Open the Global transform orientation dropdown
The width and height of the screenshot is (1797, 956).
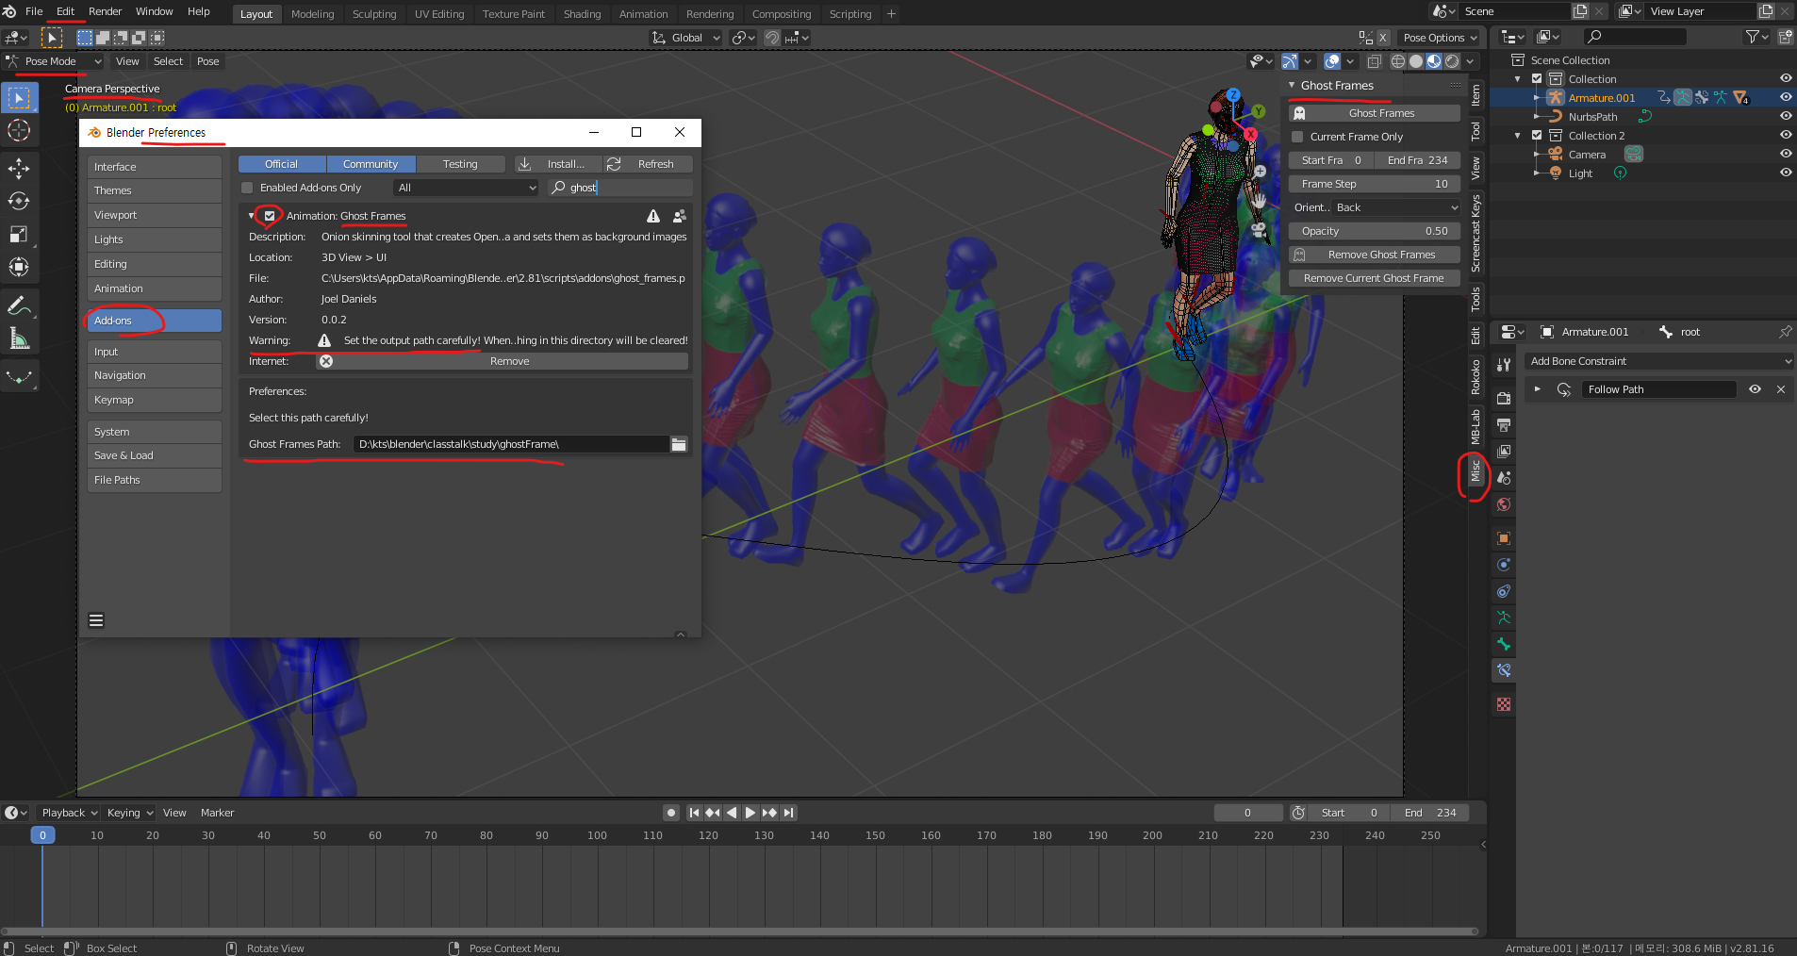coord(686,38)
